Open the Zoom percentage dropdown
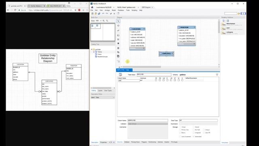 (101, 21)
